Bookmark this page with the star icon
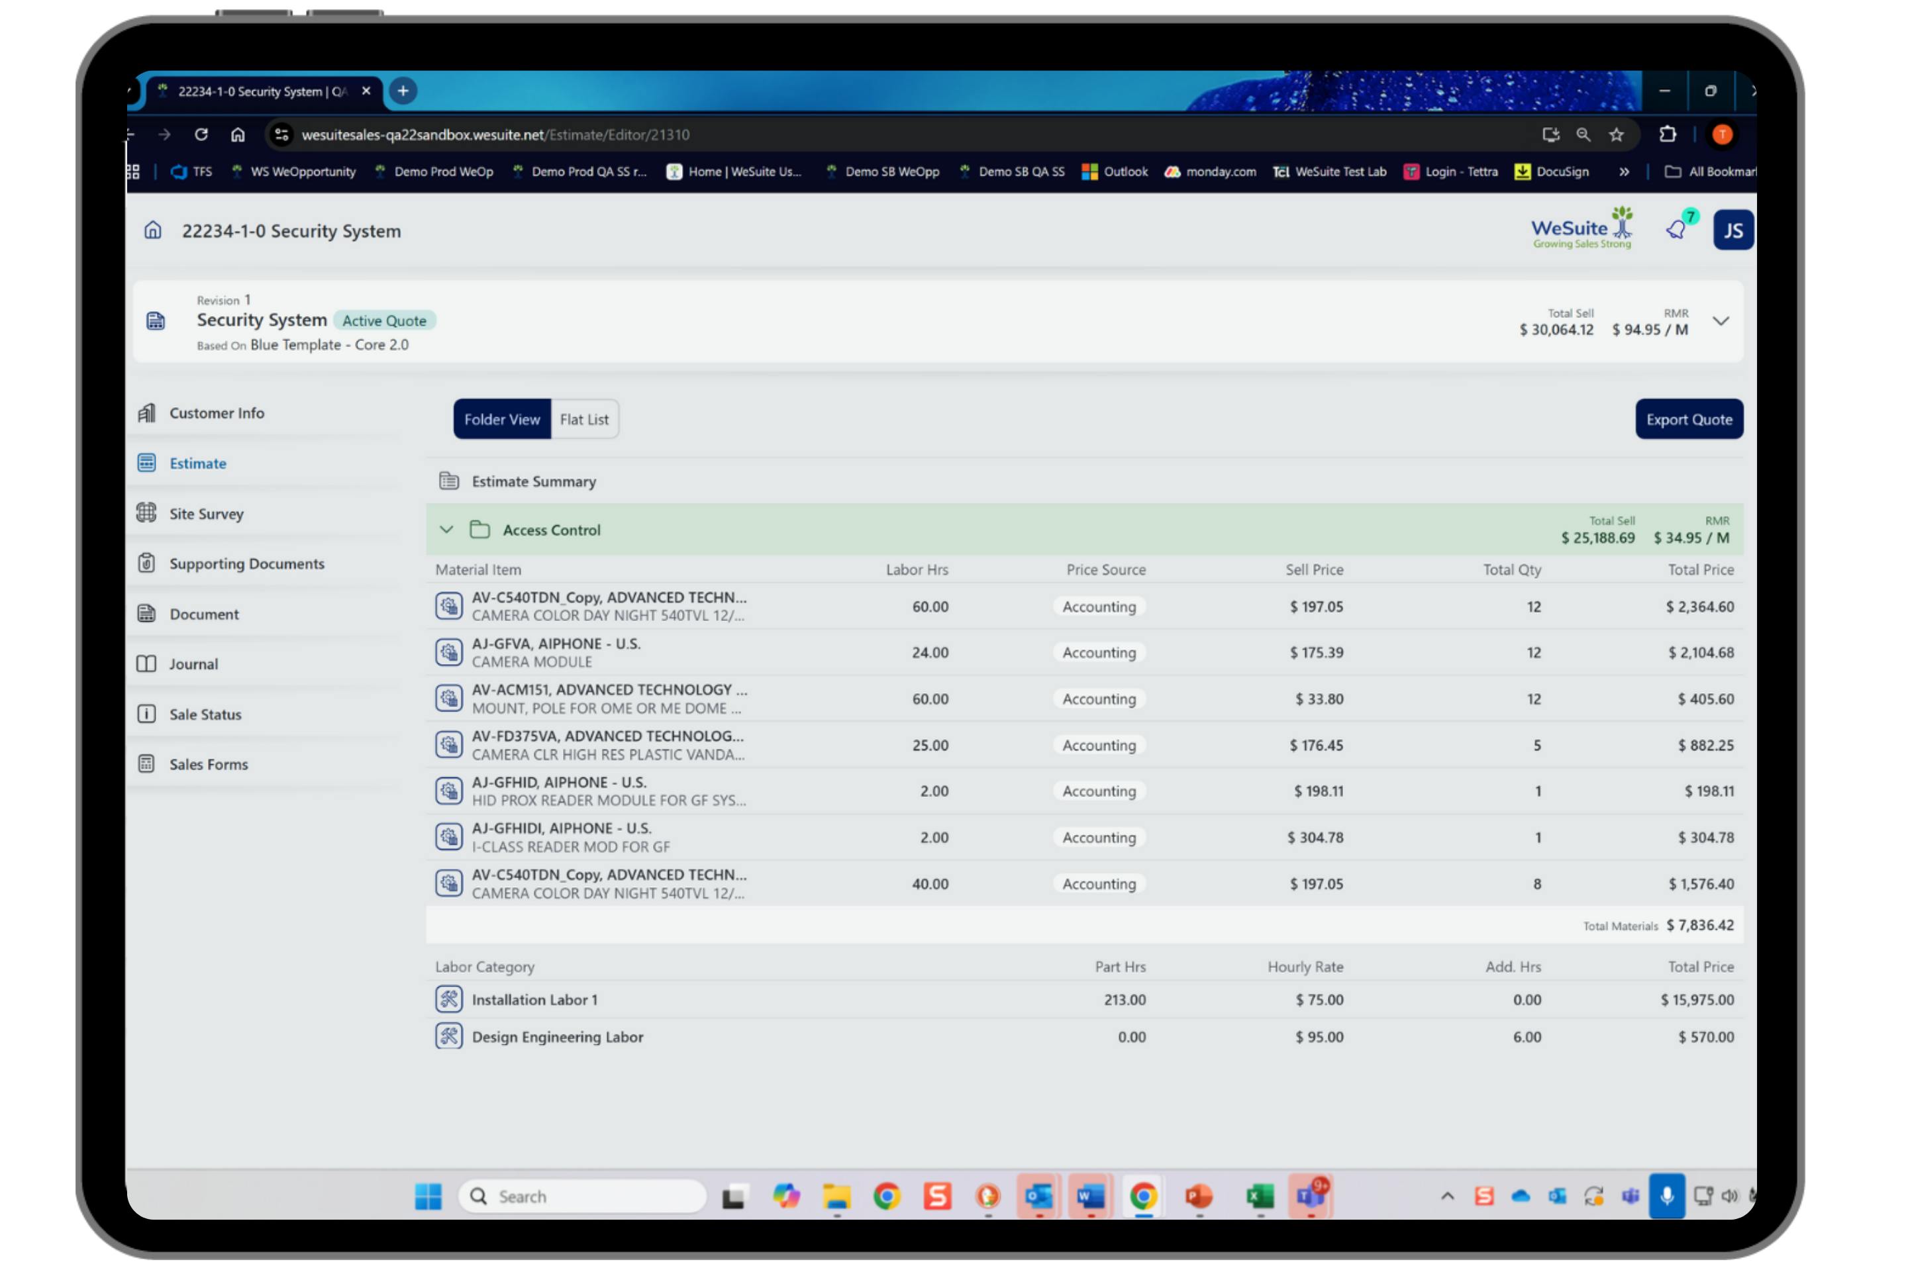 point(1616,134)
